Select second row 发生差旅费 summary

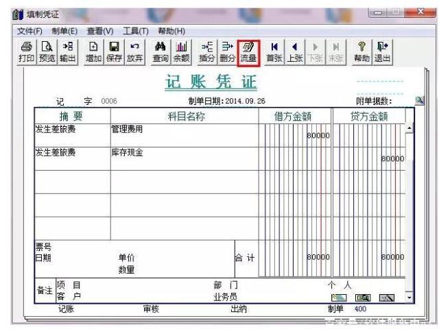[x=73, y=159]
